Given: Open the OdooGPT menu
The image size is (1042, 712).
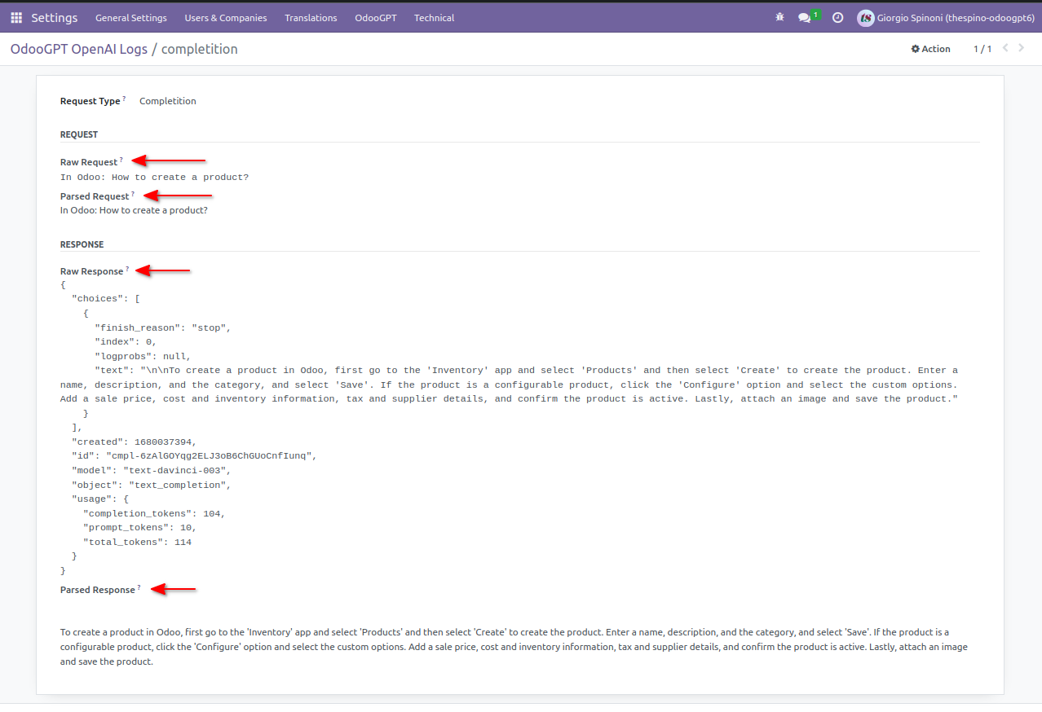Looking at the screenshot, I should click(x=376, y=17).
